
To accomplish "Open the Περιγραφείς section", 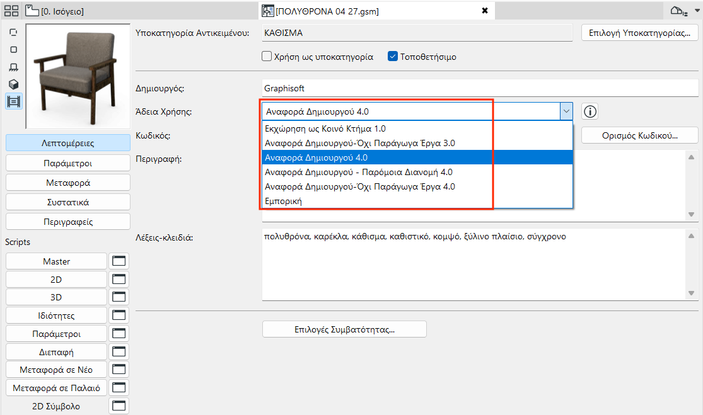I will [68, 222].
